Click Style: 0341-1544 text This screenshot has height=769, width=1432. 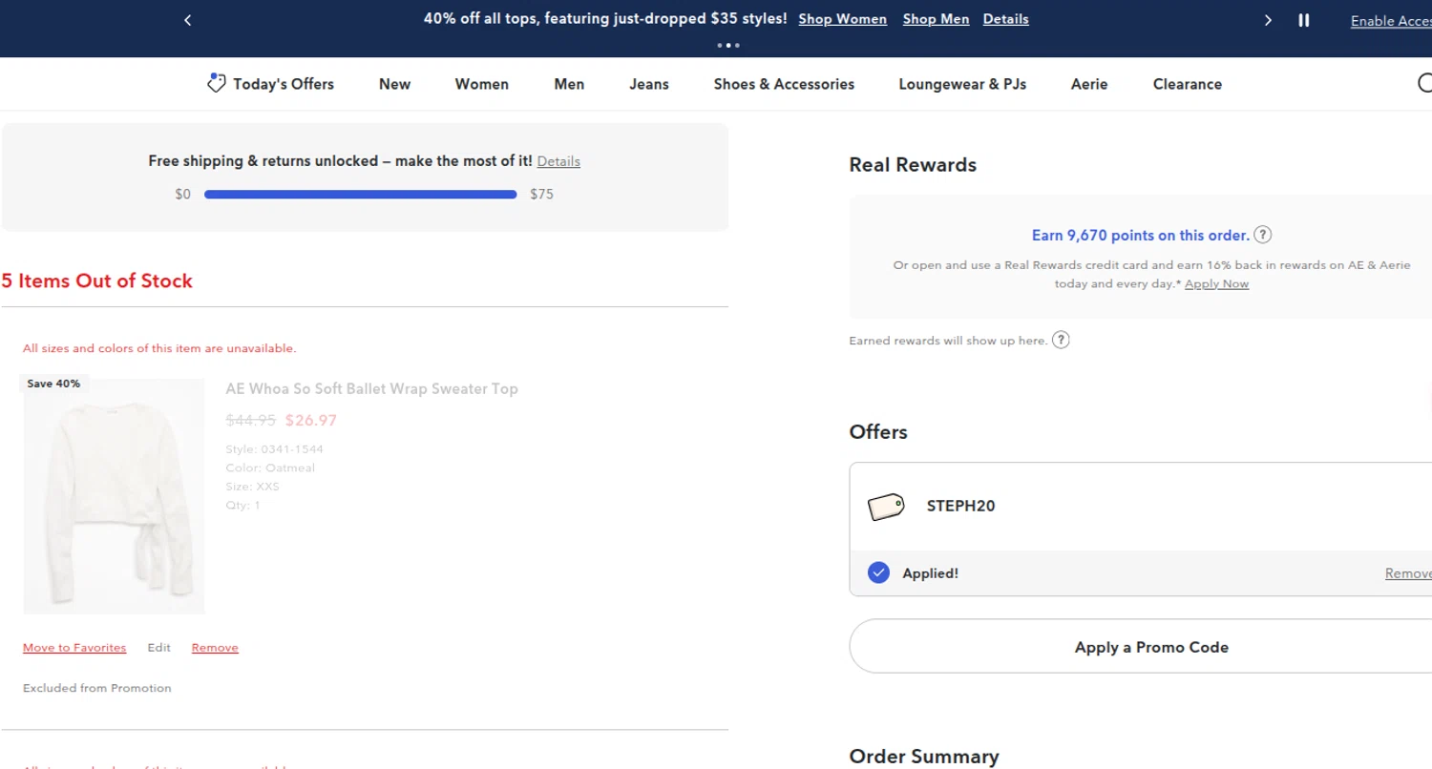click(274, 448)
